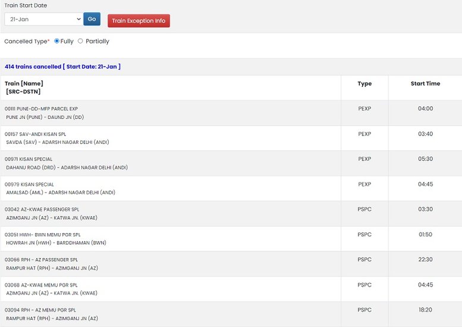Select train 00979 KISAN SPECIAL
This screenshot has height=327, width=462.
[29, 184]
